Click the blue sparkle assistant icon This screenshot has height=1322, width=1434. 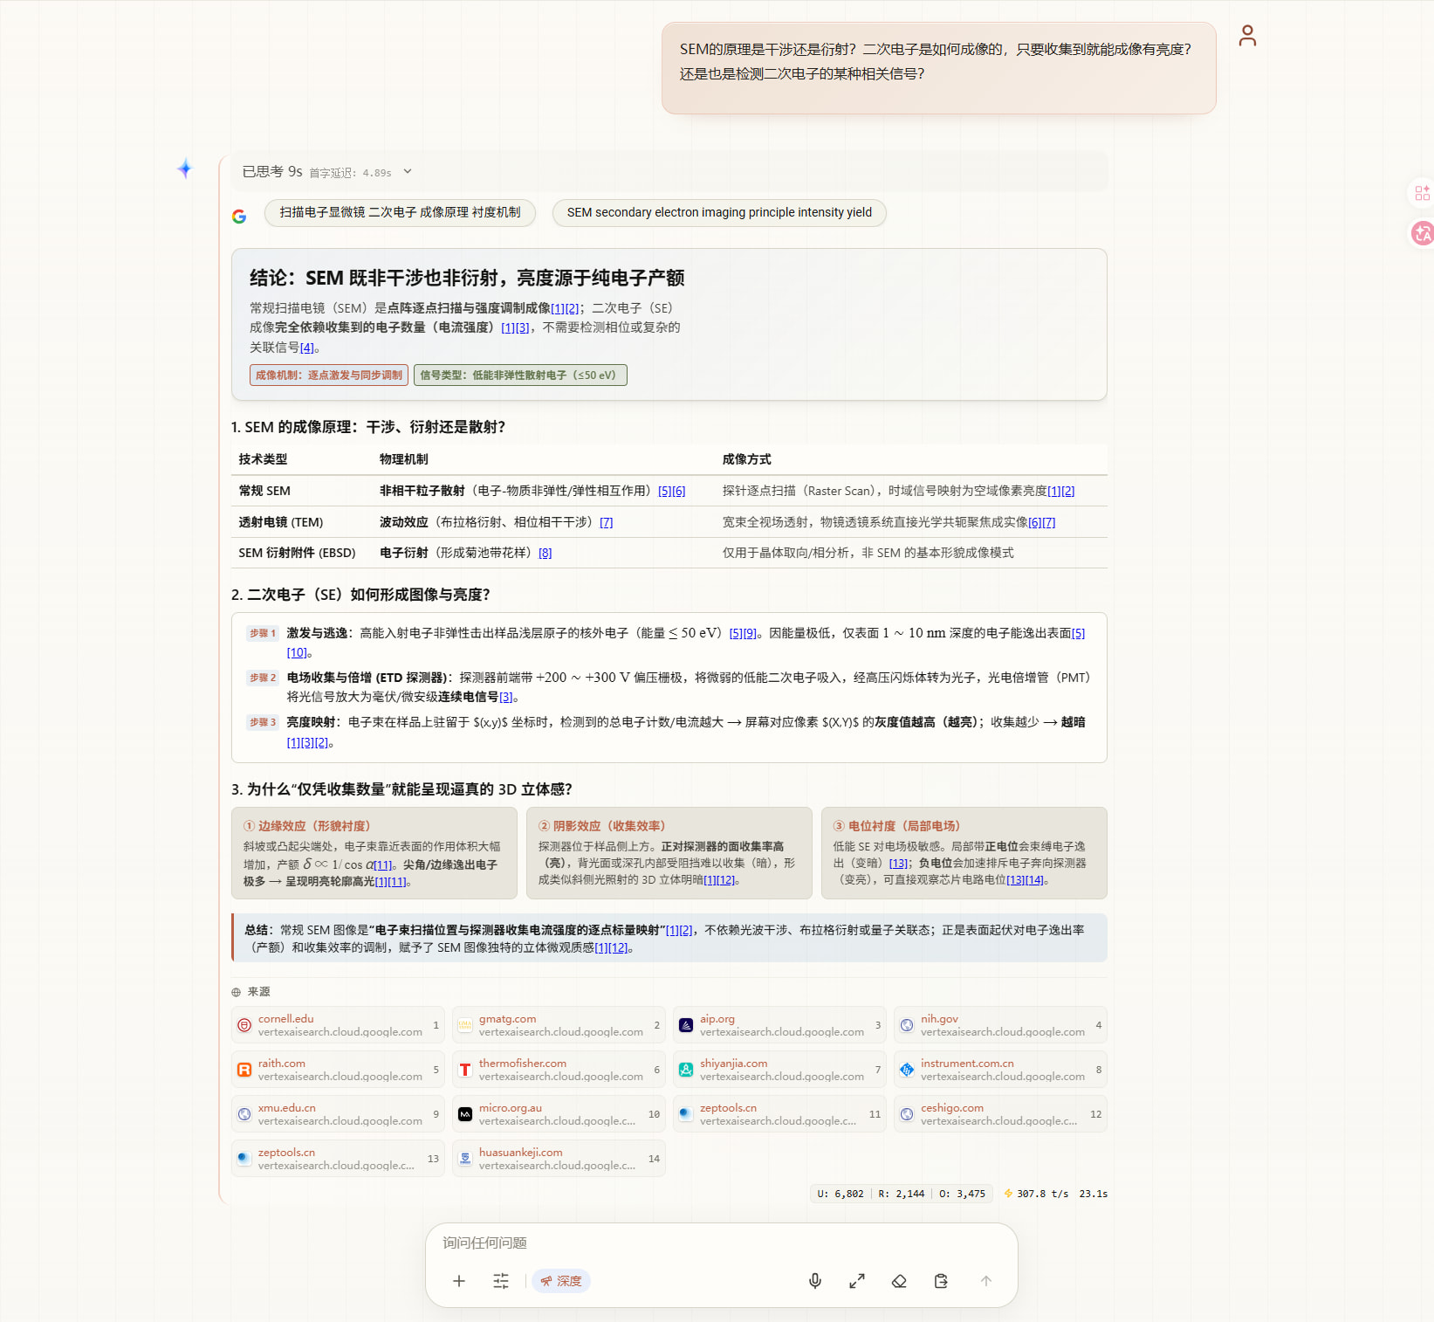185,169
